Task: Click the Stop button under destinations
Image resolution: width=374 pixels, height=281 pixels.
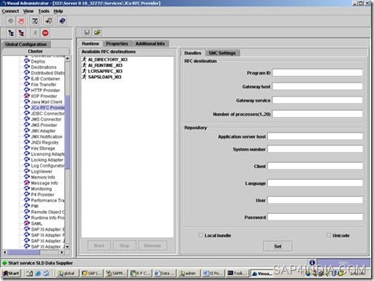Action: (x=124, y=246)
